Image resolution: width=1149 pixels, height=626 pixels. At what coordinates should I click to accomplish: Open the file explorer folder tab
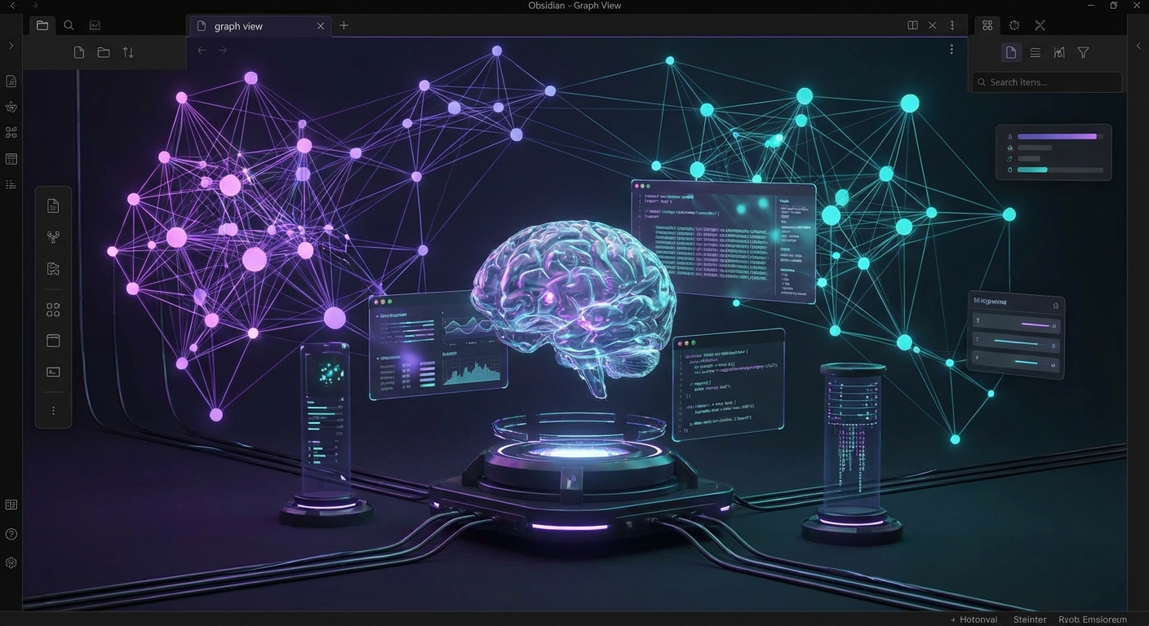coord(42,25)
